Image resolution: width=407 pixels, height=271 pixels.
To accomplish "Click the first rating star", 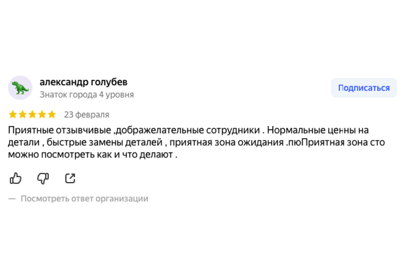I will point(13,115).
